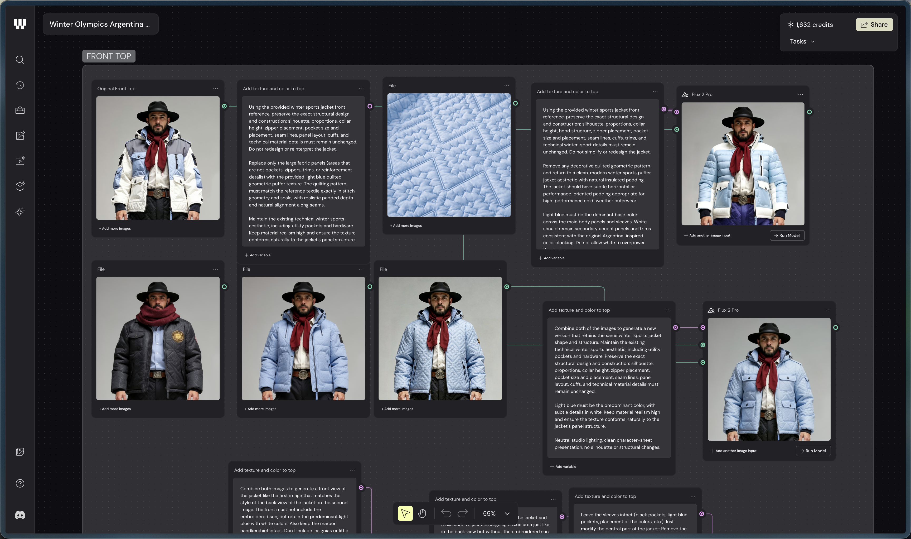Click prompt text 'Neutral studio lighting, clean character-sheet'

click(x=603, y=440)
